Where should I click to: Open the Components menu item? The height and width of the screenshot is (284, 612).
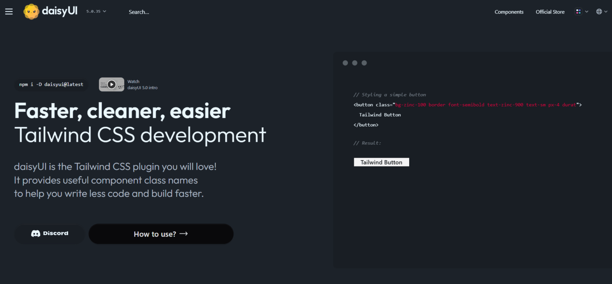point(509,12)
